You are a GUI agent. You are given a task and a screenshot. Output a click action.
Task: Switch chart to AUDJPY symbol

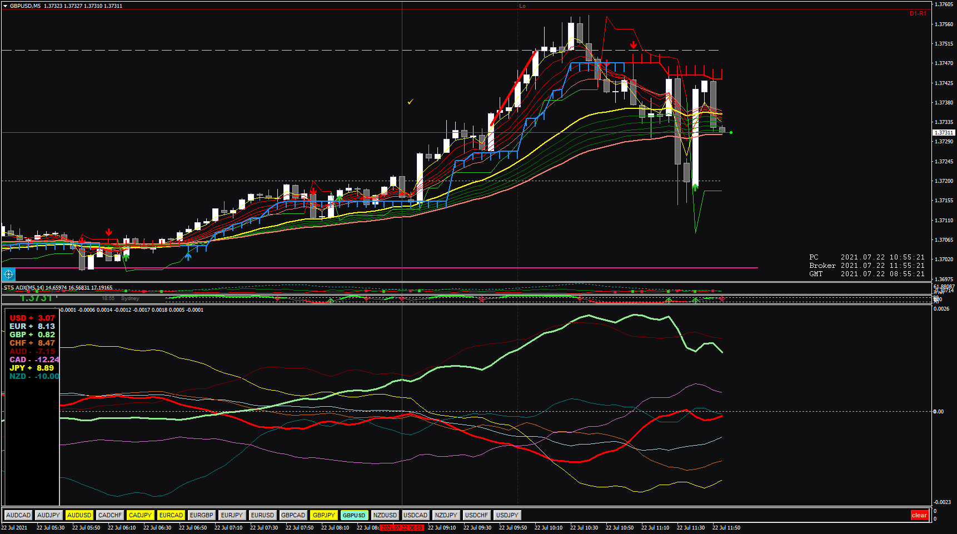[49, 515]
